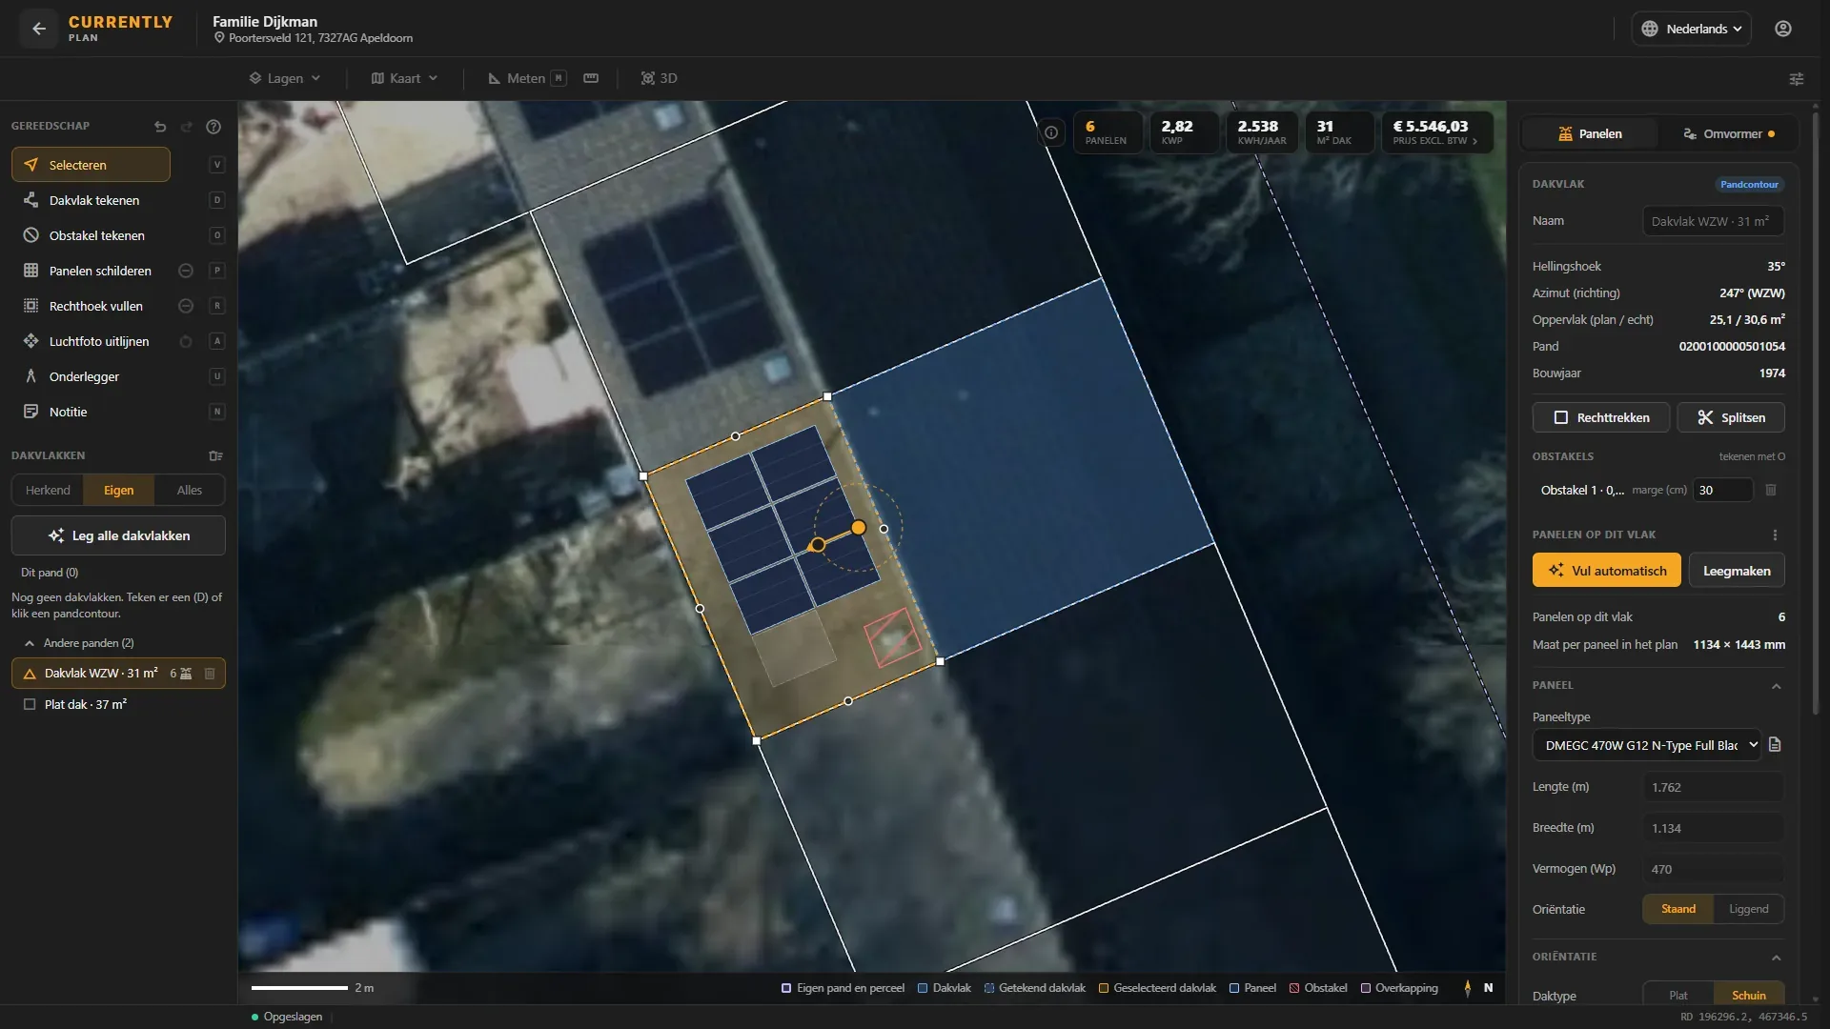
Task: Click the orange azimuth handle on the roof
Action: pos(859,527)
